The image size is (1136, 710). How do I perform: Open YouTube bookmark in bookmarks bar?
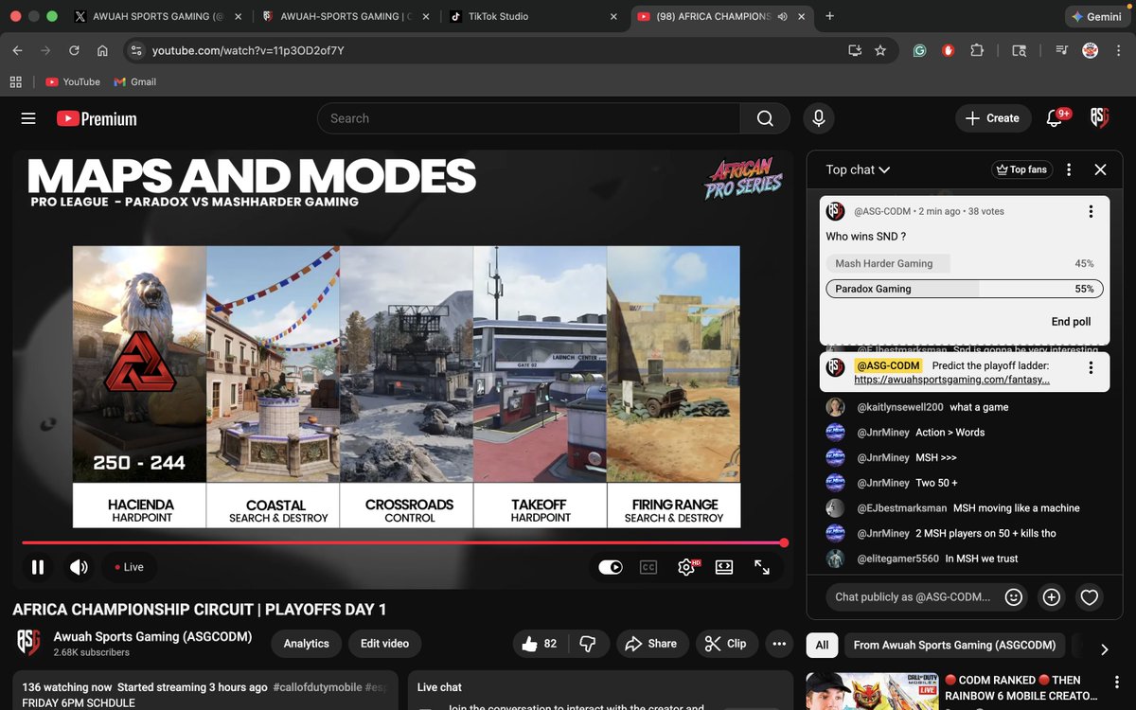pos(72,81)
